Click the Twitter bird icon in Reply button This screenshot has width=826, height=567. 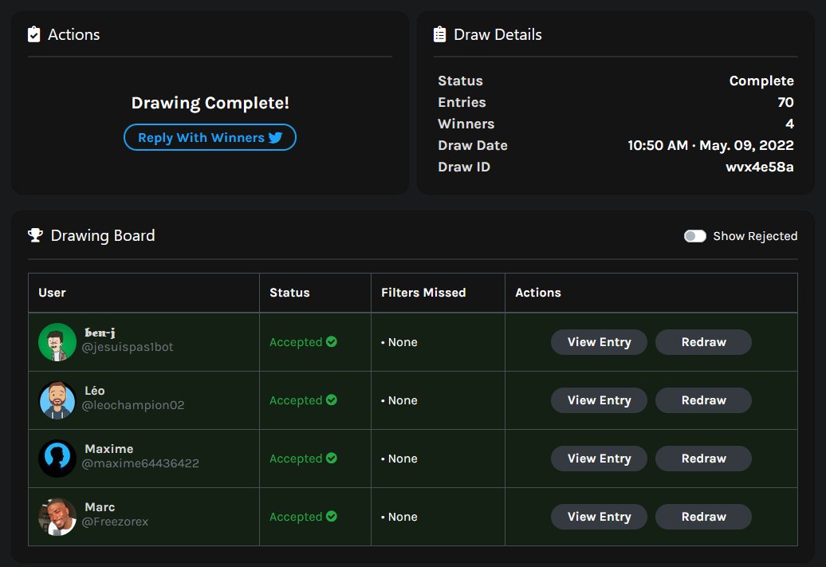[x=276, y=137]
